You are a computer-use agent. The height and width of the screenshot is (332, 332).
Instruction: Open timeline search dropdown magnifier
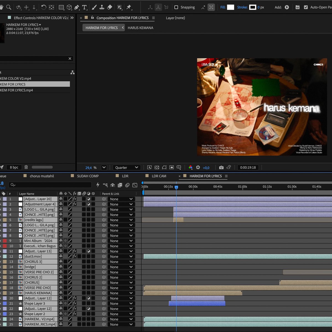[x=13, y=185]
